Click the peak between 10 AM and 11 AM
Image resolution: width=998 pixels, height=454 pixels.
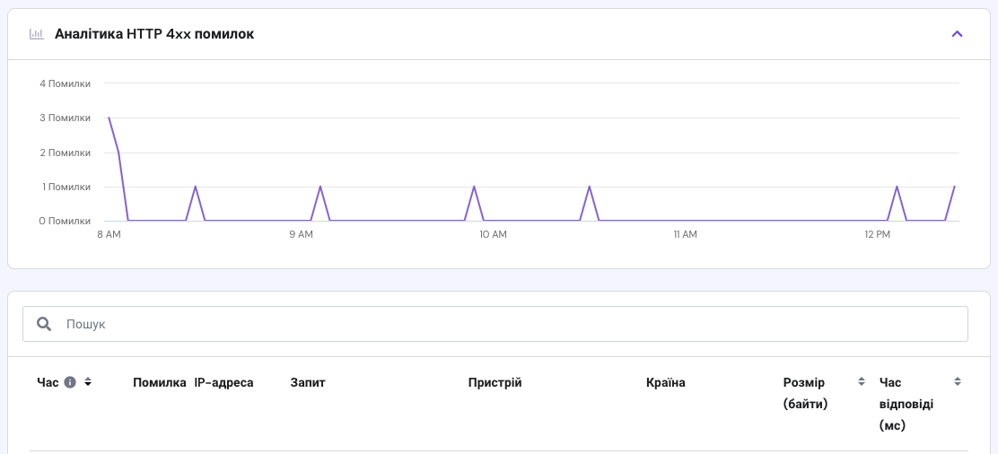pos(589,187)
